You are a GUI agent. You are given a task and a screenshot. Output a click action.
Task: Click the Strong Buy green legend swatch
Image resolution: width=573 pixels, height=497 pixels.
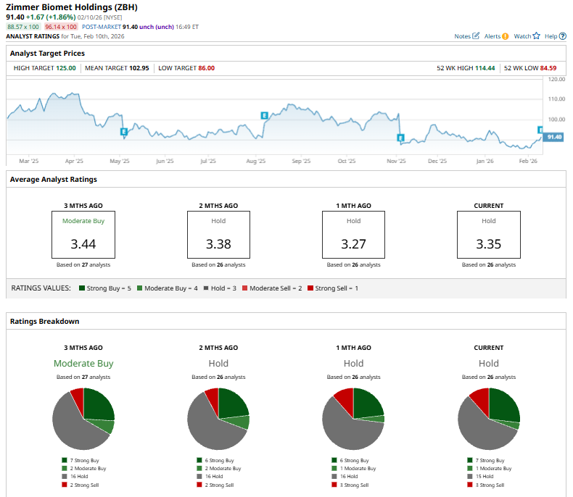(x=83, y=288)
